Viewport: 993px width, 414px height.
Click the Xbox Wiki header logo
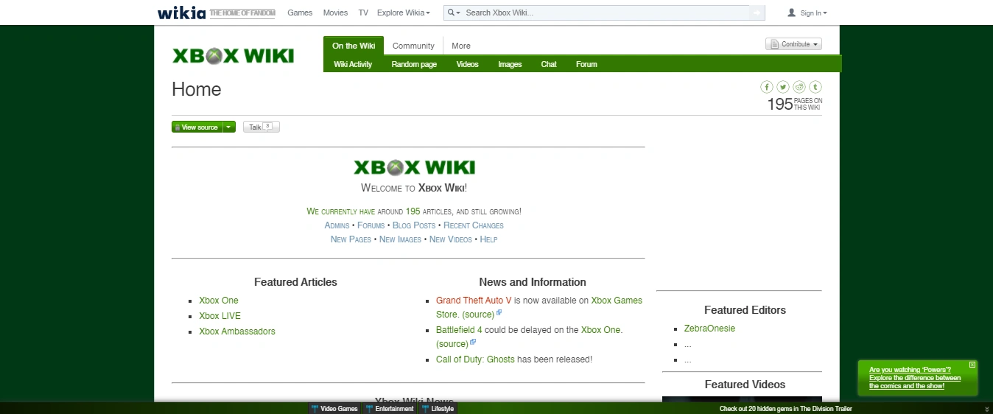pyautogui.click(x=233, y=56)
